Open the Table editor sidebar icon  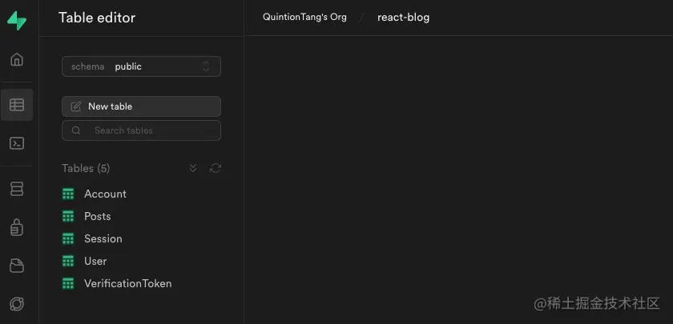click(x=17, y=105)
